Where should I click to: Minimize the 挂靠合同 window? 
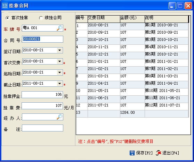click(x=172, y=6)
